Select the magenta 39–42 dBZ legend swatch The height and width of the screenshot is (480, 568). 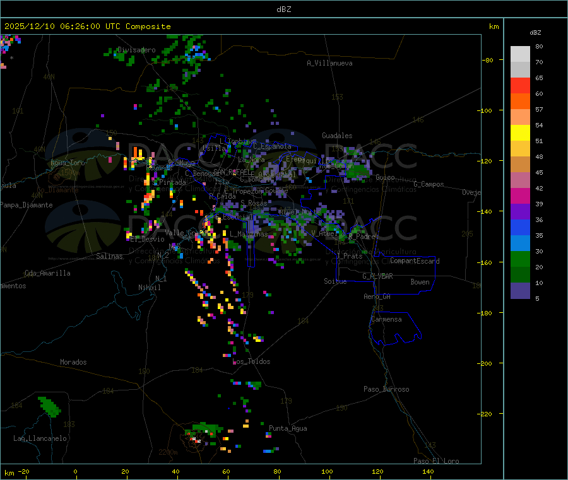[x=520, y=196]
